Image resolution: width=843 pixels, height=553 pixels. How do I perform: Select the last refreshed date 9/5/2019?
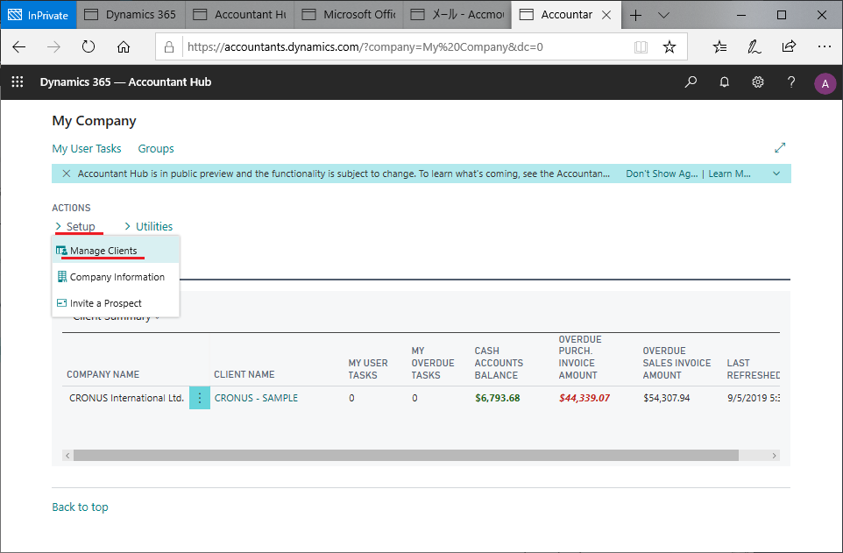pyautogui.click(x=754, y=398)
